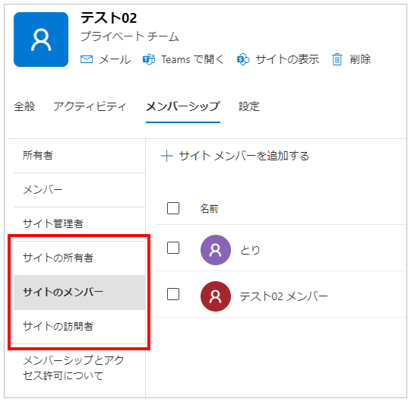Tick the checkbox for とり
This screenshot has width=411, height=402.
click(x=173, y=248)
